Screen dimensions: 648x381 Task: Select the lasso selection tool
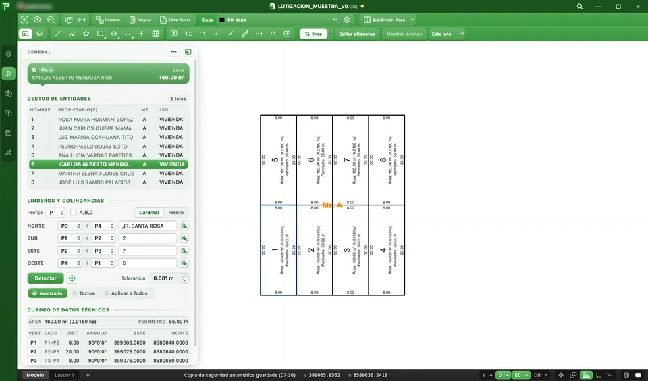[x=39, y=34]
